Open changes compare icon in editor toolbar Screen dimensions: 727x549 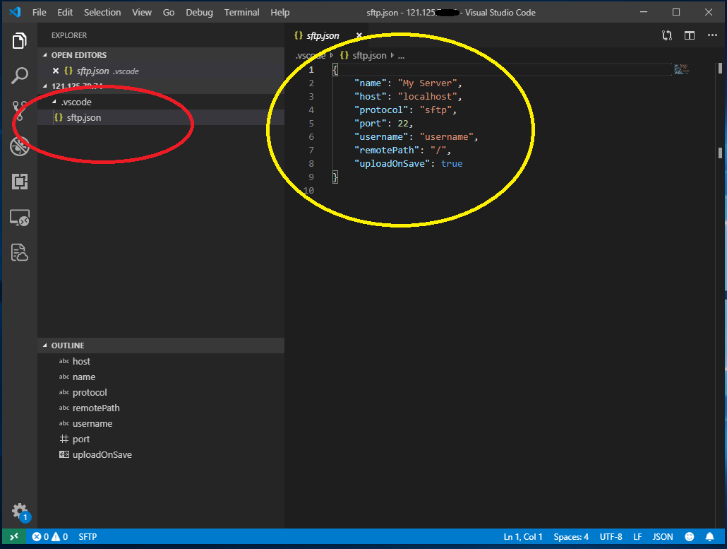pyautogui.click(x=667, y=35)
